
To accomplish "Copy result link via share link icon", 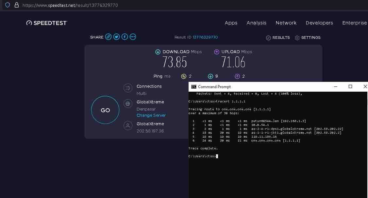I will pos(108,37).
